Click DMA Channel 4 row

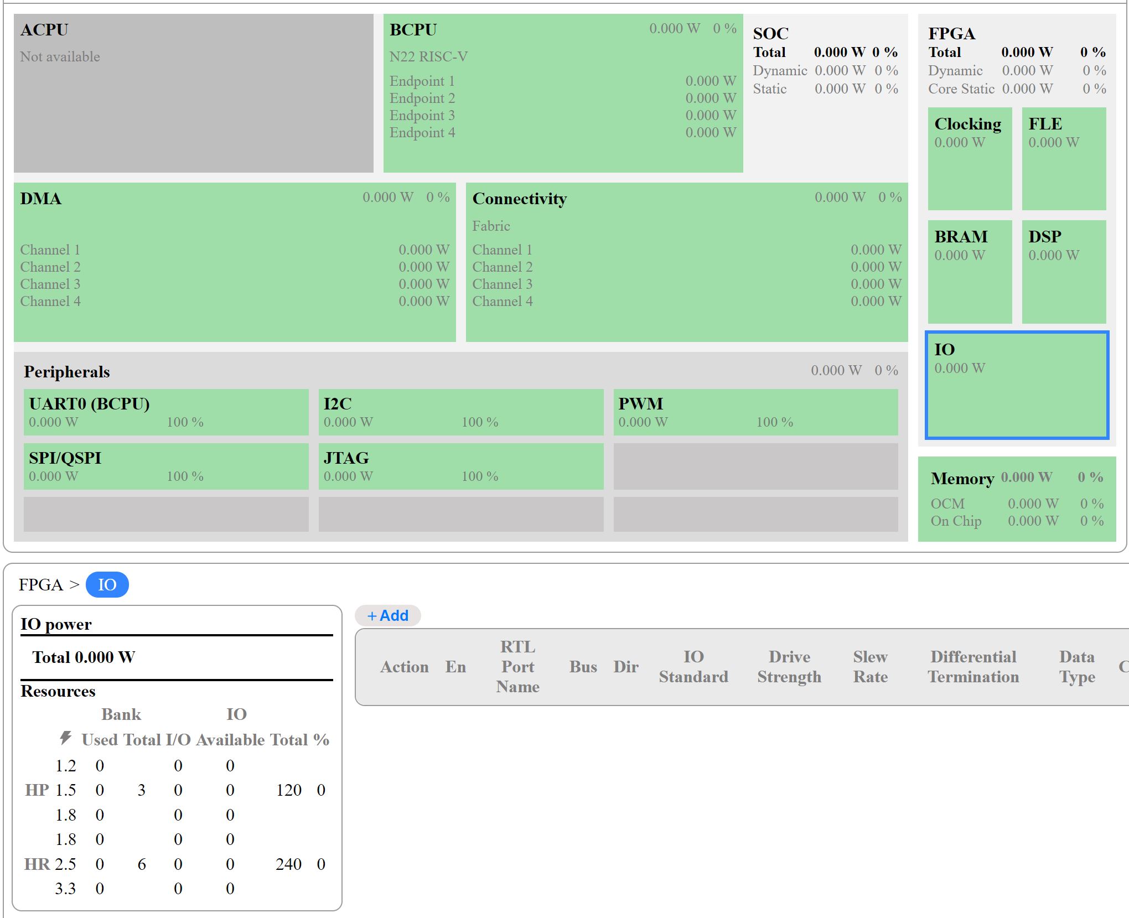(x=235, y=301)
